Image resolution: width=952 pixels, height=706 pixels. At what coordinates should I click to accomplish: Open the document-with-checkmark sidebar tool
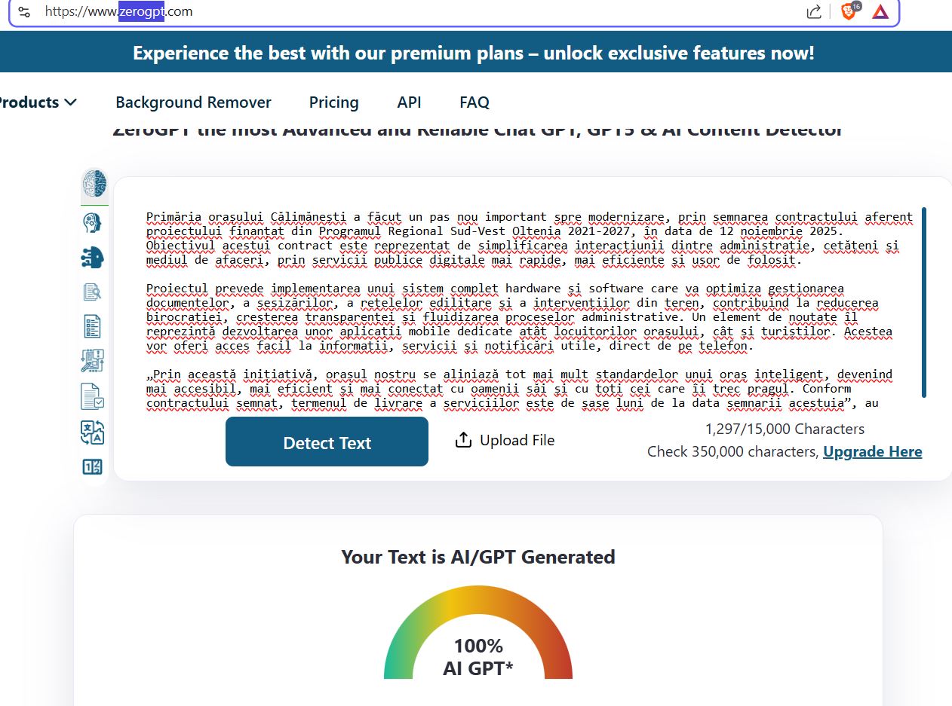point(92,396)
